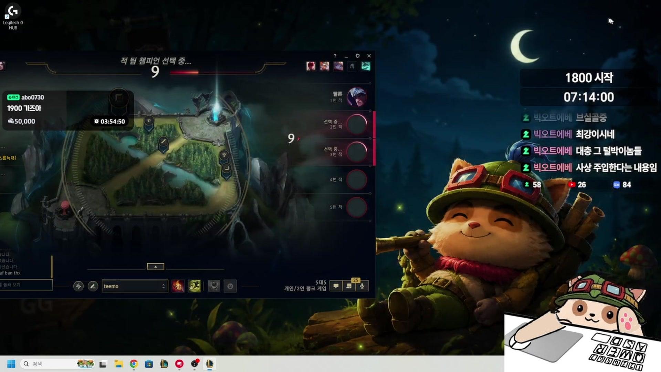
Task: Open the Windows Start menu
Action: click(11, 364)
